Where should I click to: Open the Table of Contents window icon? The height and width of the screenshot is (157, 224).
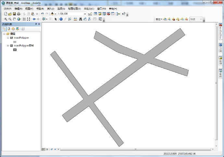pyautogui.click(x=95, y=14)
